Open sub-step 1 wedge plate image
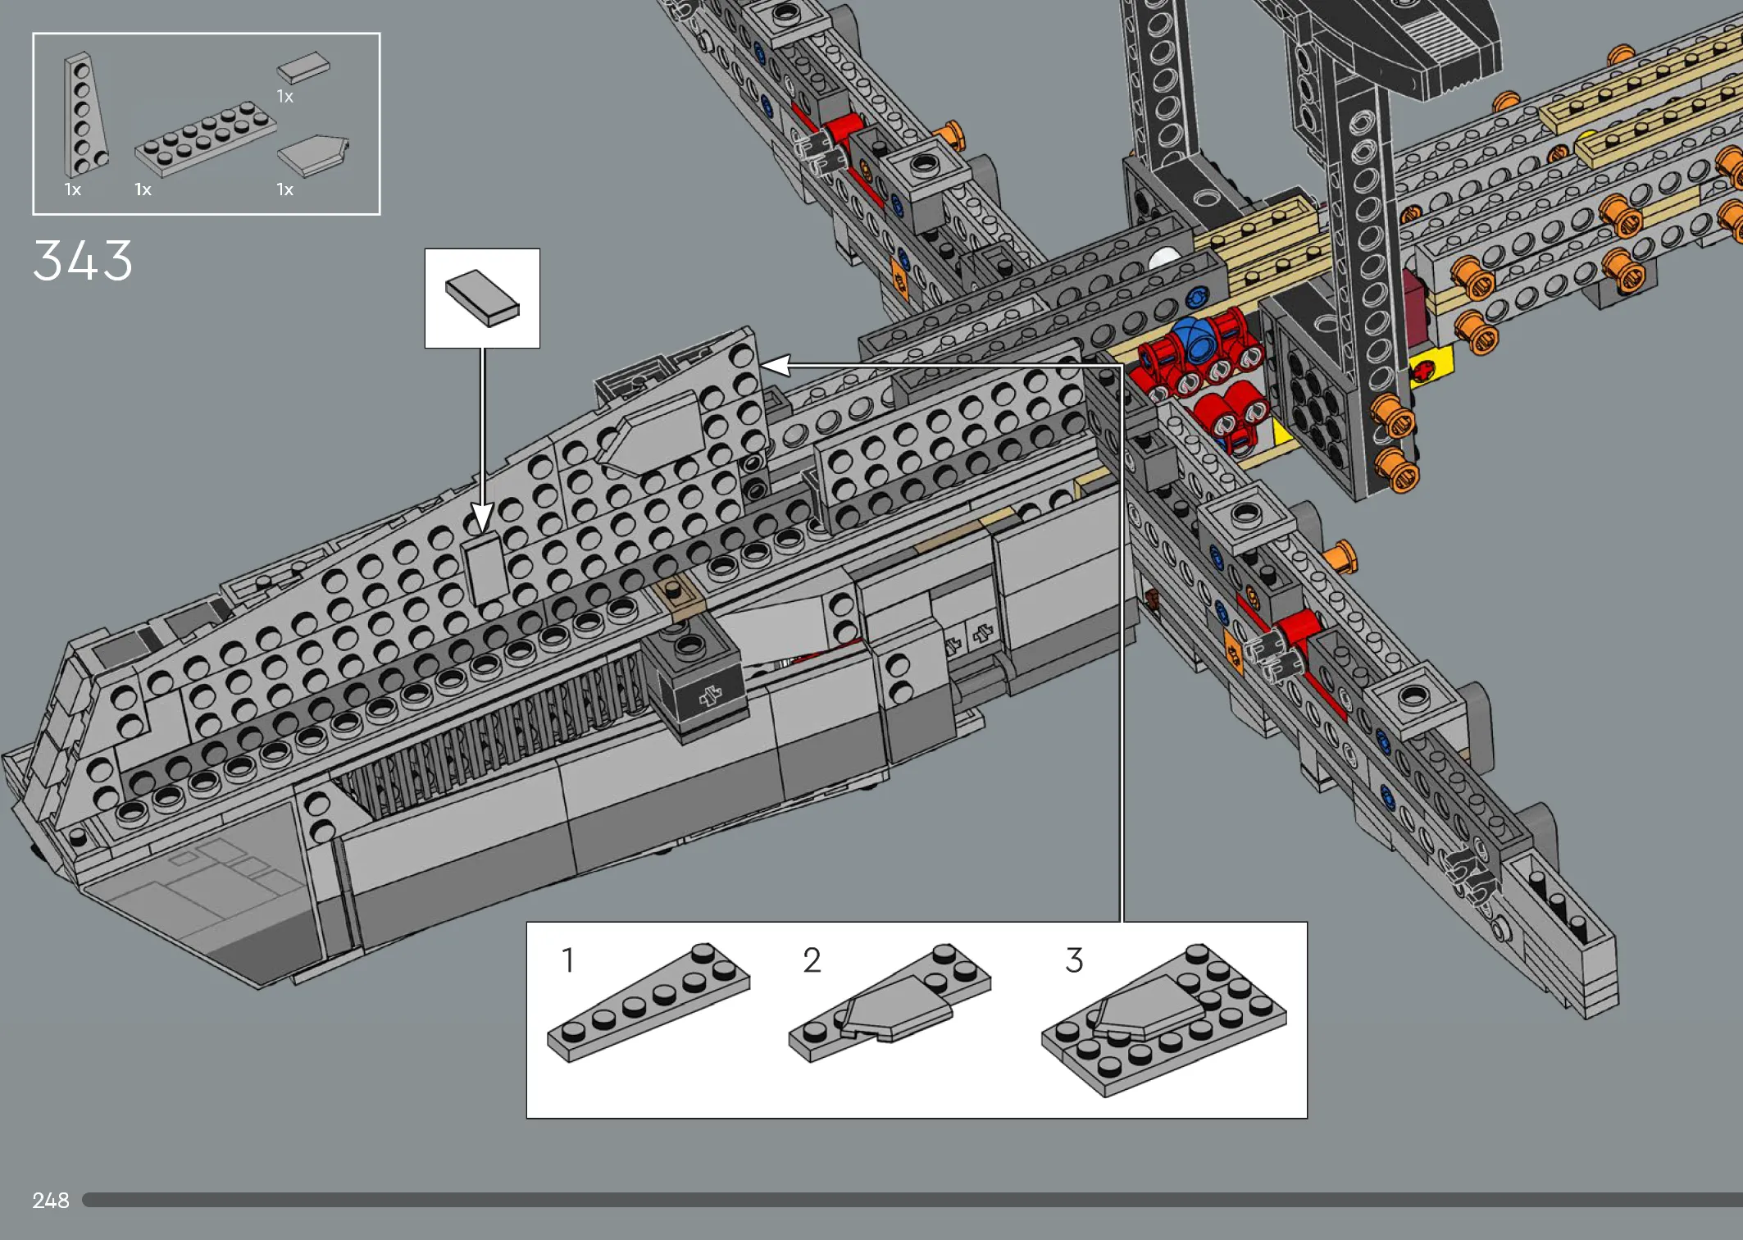 click(x=649, y=1002)
